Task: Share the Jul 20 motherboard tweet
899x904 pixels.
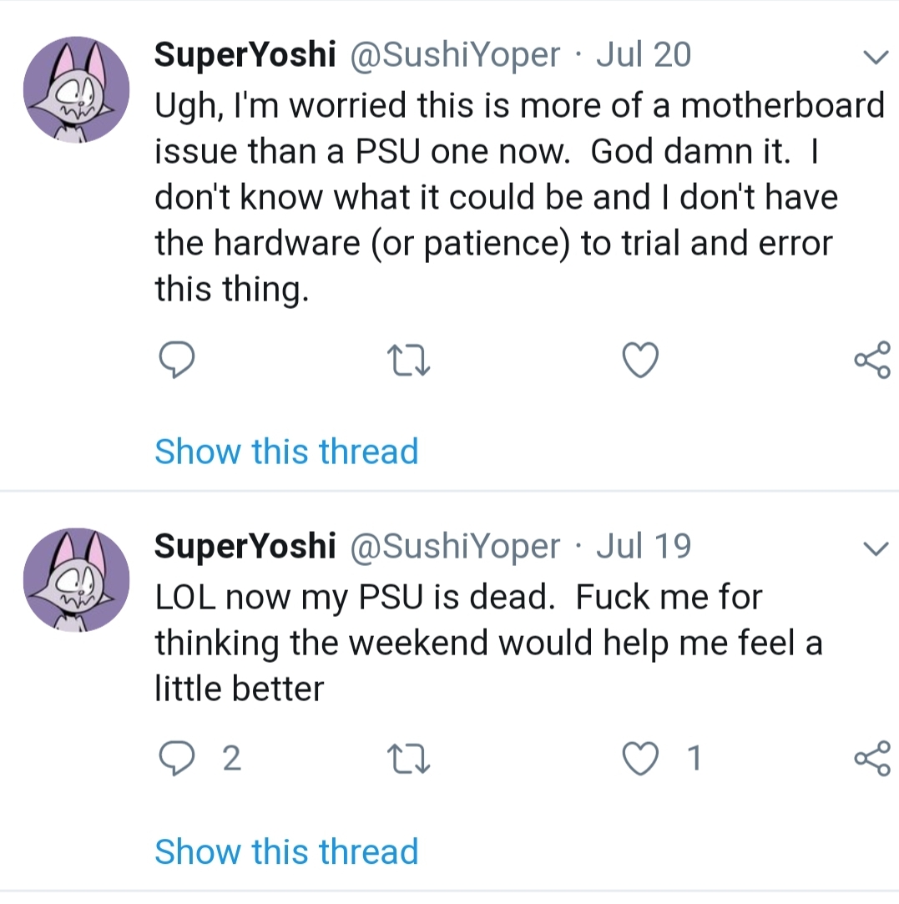Action: tap(873, 360)
